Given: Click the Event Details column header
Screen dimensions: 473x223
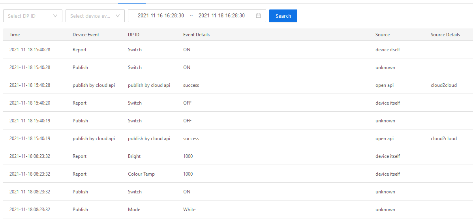Looking at the screenshot, I should [x=196, y=35].
